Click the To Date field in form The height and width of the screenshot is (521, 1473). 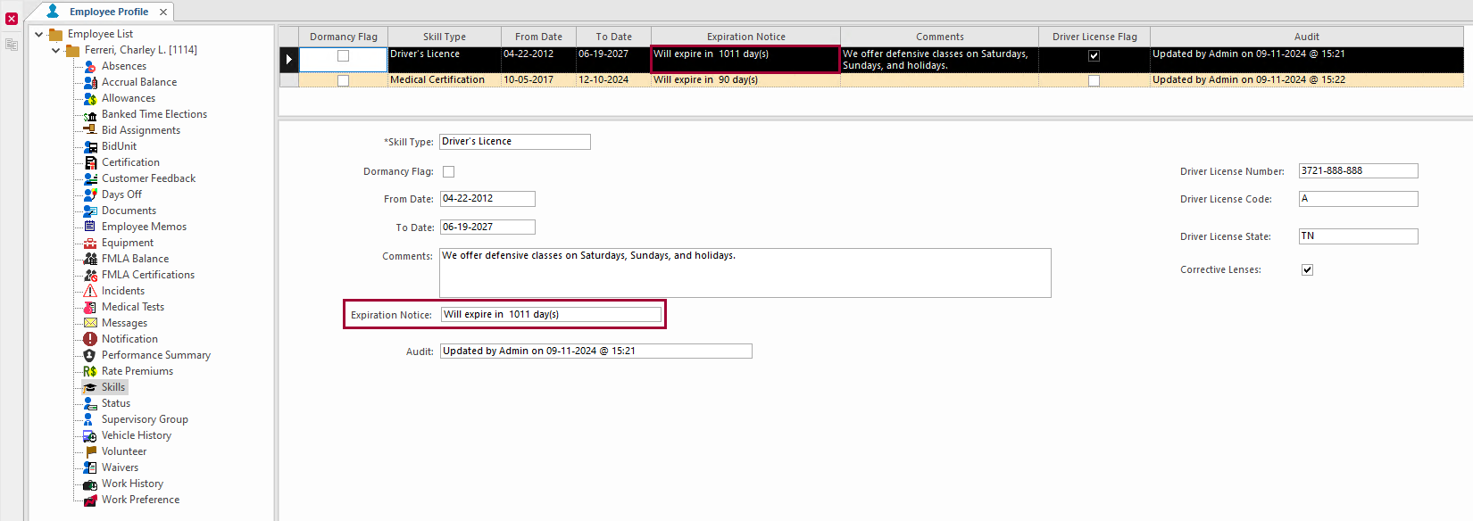pos(487,227)
